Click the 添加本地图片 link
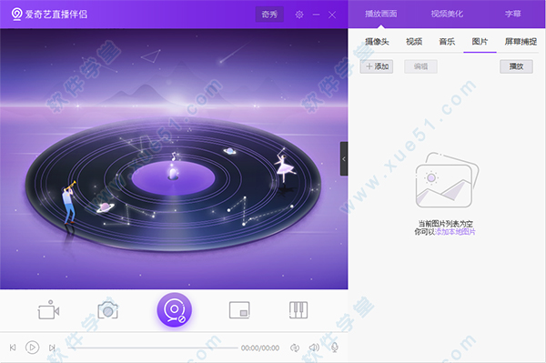 tap(455, 232)
